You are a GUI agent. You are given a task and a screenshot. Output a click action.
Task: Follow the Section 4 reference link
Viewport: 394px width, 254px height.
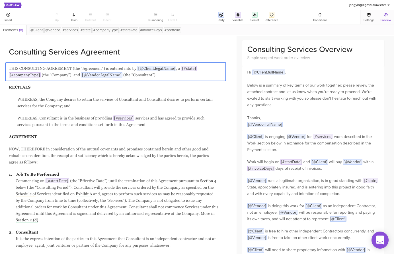pyautogui.click(x=208, y=181)
